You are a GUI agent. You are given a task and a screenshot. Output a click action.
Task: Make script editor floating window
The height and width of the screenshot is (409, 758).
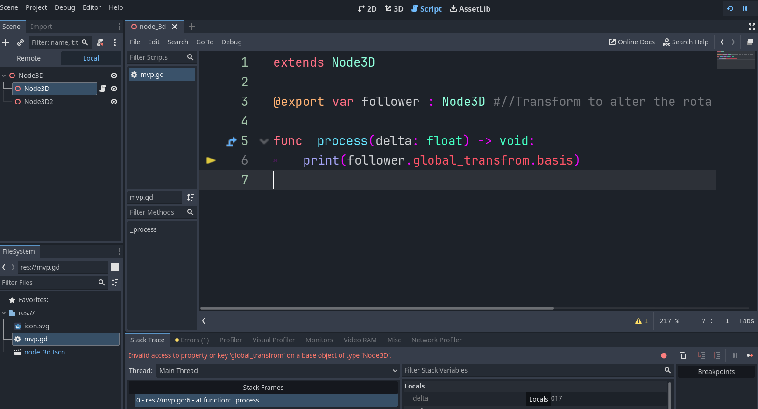[750, 42]
